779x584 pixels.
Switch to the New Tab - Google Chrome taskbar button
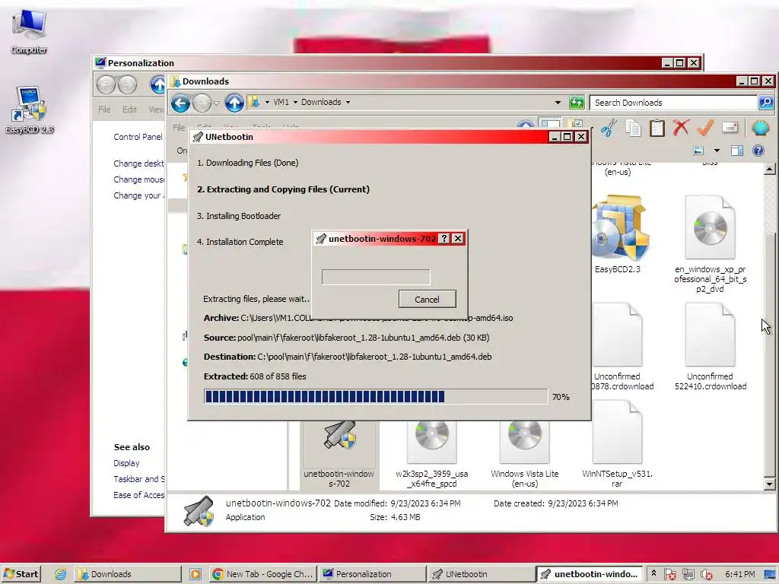[x=262, y=574]
